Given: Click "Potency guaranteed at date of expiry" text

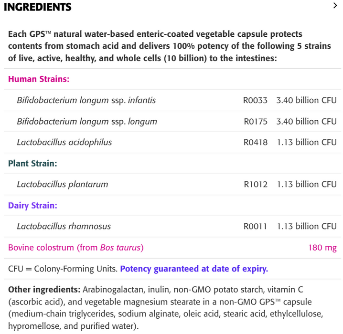Looking at the screenshot, I should (x=194, y=269).
